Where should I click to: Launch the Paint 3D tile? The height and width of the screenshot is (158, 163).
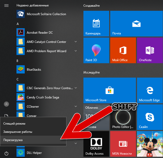click(x=96, y=50)
